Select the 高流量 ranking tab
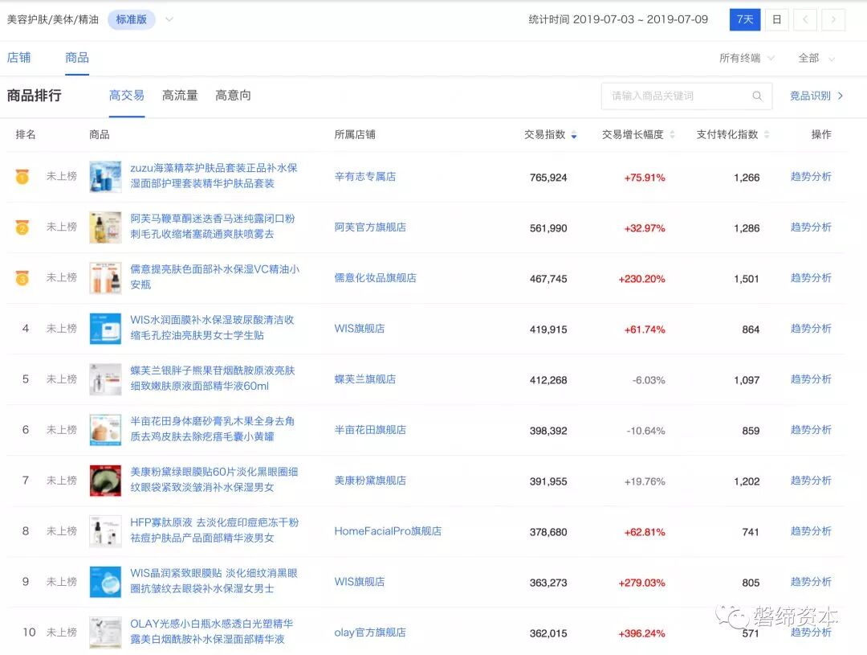The height and width of the screenshot is (655, 867). pyautogui.click(x=180, y=96)
